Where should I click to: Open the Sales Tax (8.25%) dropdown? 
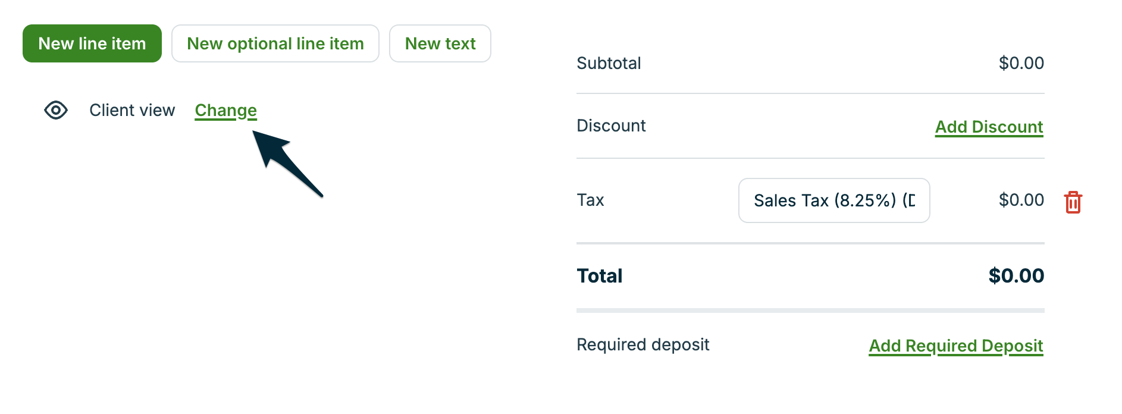(833, 200)
